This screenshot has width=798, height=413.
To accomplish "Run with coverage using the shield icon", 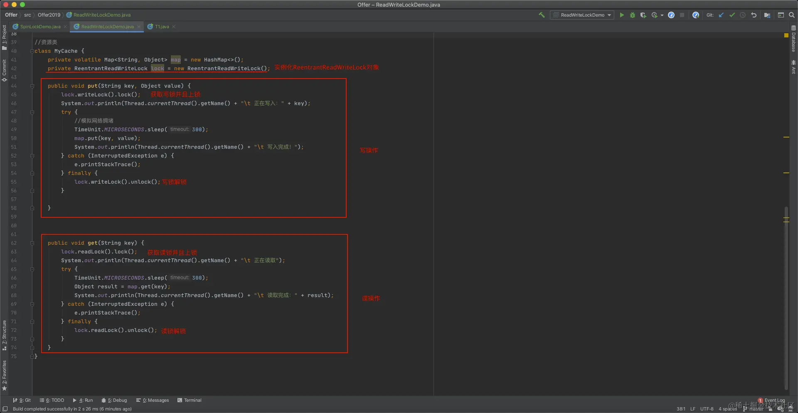I will click(643, 15).
